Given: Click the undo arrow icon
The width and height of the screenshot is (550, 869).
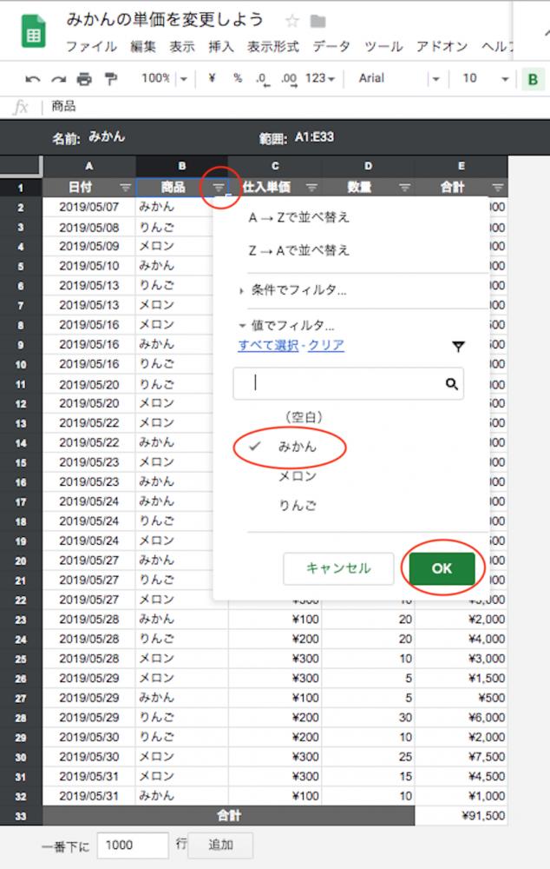Looking at the screenshot, I should [x=33, y=79].
